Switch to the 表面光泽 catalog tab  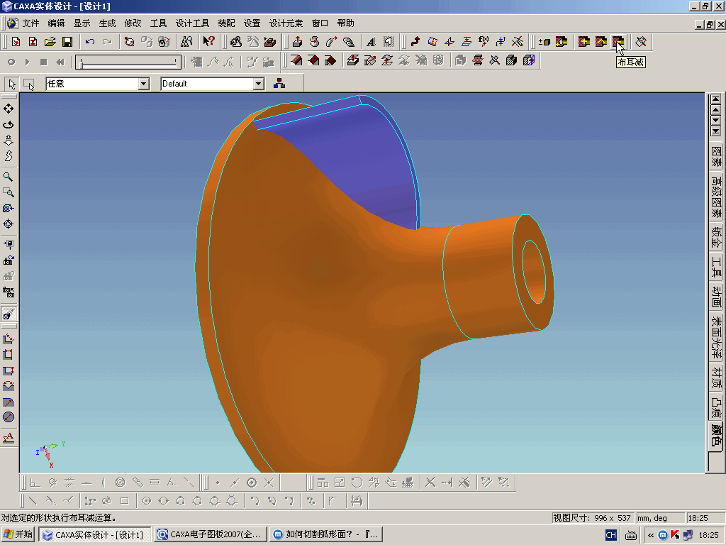[x=716, y=338]
